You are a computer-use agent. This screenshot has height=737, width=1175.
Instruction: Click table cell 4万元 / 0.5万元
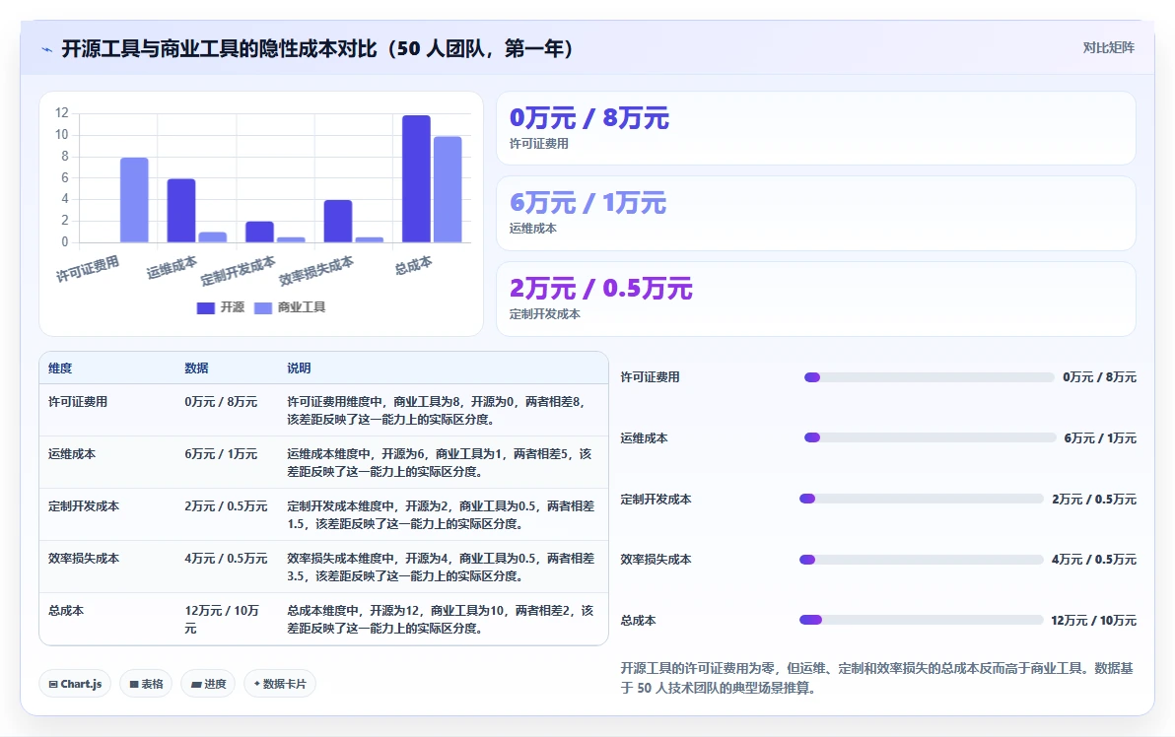(227, 559)
